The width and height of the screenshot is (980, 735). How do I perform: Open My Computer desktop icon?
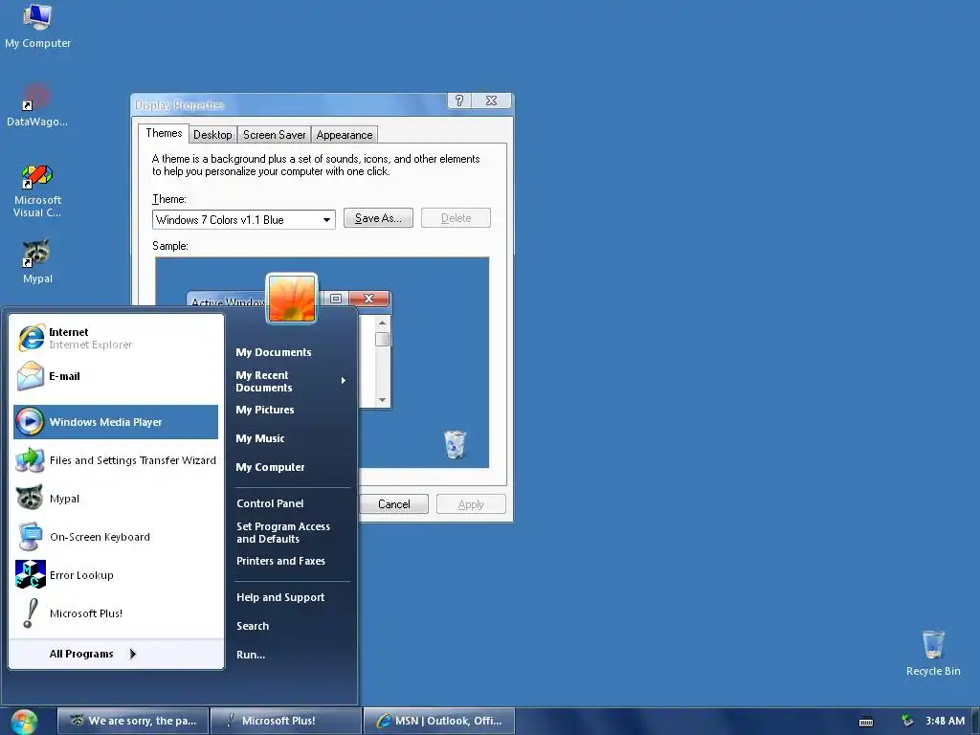pyautogui.click(x=37, y=26)
